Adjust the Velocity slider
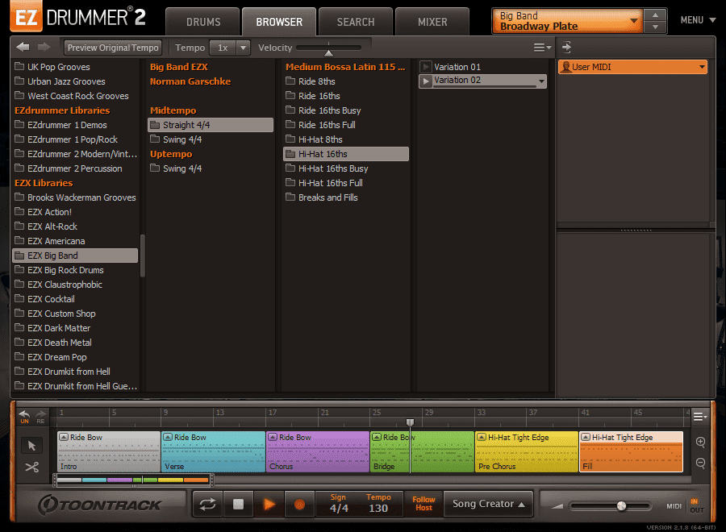The image size is (726, 532). [x=329, y=48]
